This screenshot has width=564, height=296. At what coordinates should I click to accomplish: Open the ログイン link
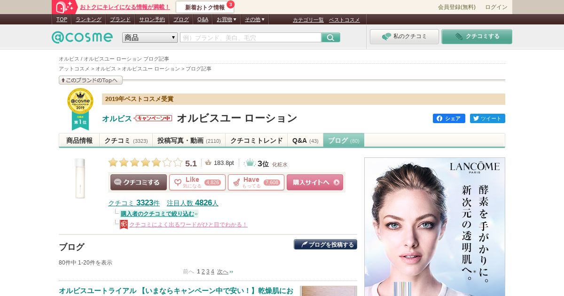(496, 7)
